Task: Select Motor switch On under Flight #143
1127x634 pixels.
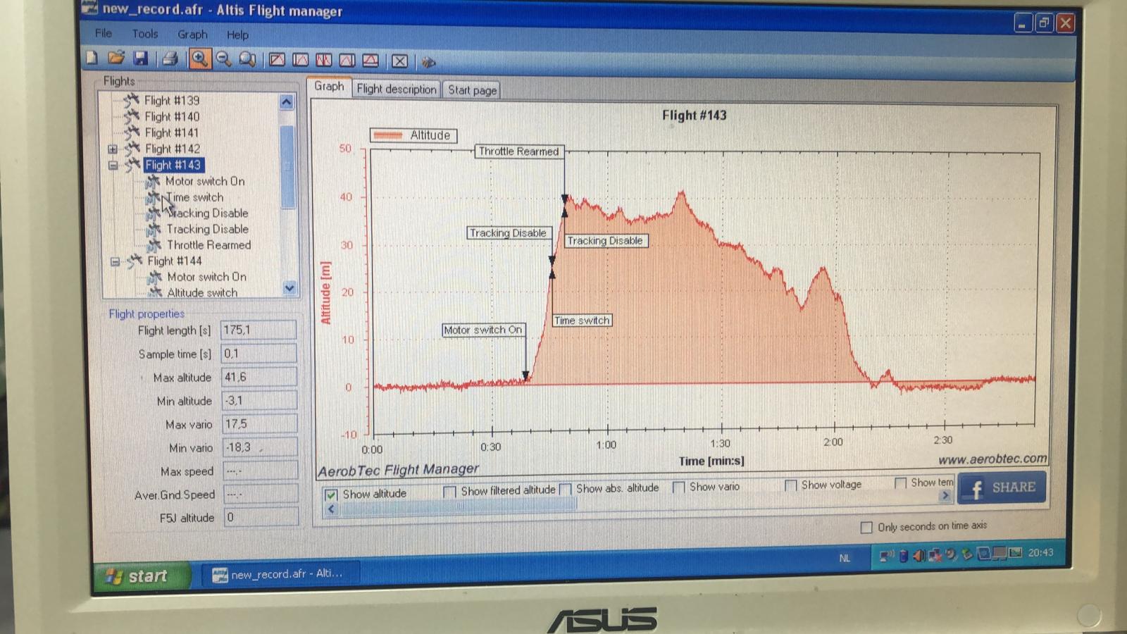Action: (205, 181)
